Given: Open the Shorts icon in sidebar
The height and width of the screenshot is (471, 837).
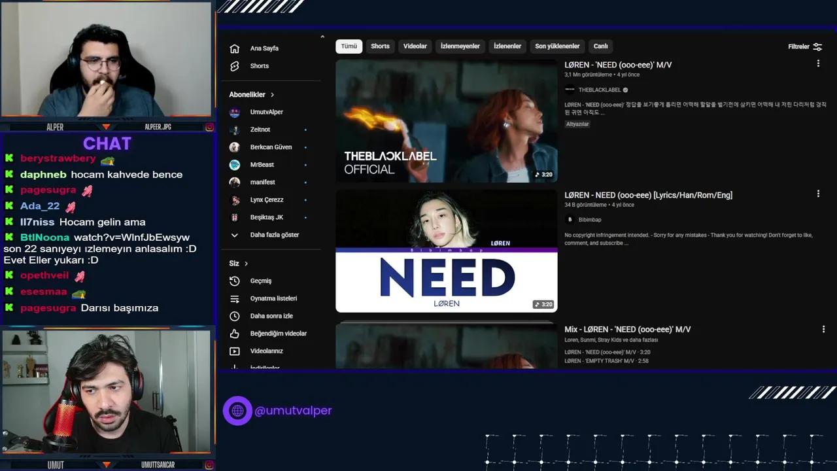Looking at the screenshot, I should [x=235, y=66].
